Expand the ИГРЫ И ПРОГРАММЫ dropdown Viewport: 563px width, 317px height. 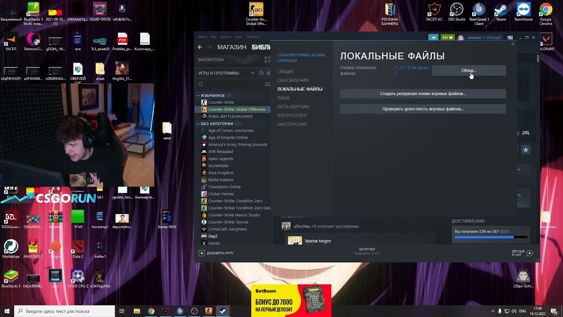pyautogui.click(x=226, y=73)
